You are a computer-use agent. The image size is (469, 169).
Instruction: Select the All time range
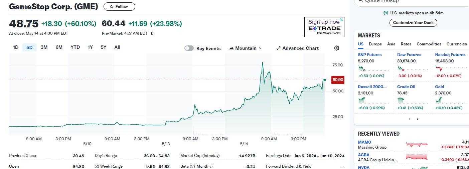point(117,47)
